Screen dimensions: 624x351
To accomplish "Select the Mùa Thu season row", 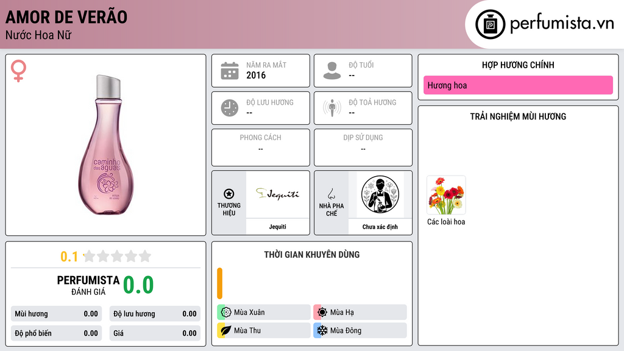I will click(x=264, y=330).
